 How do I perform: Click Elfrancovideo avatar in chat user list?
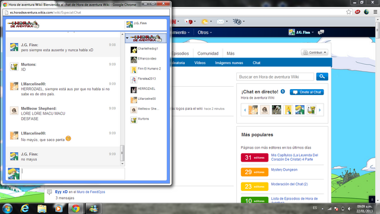(x=134, y=59)
